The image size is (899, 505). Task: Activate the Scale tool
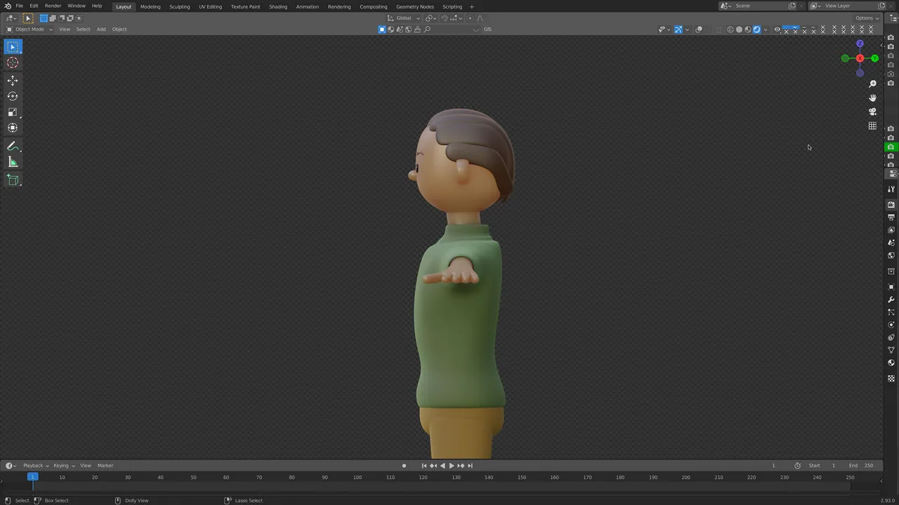13,112
